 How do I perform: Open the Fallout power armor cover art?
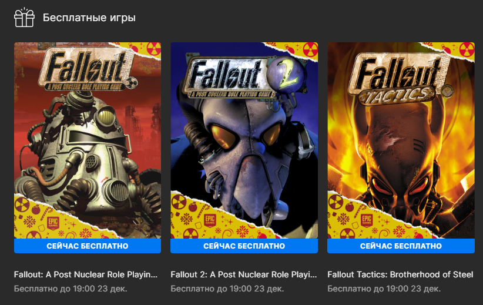pyautogui.click(x=88, y=140)
